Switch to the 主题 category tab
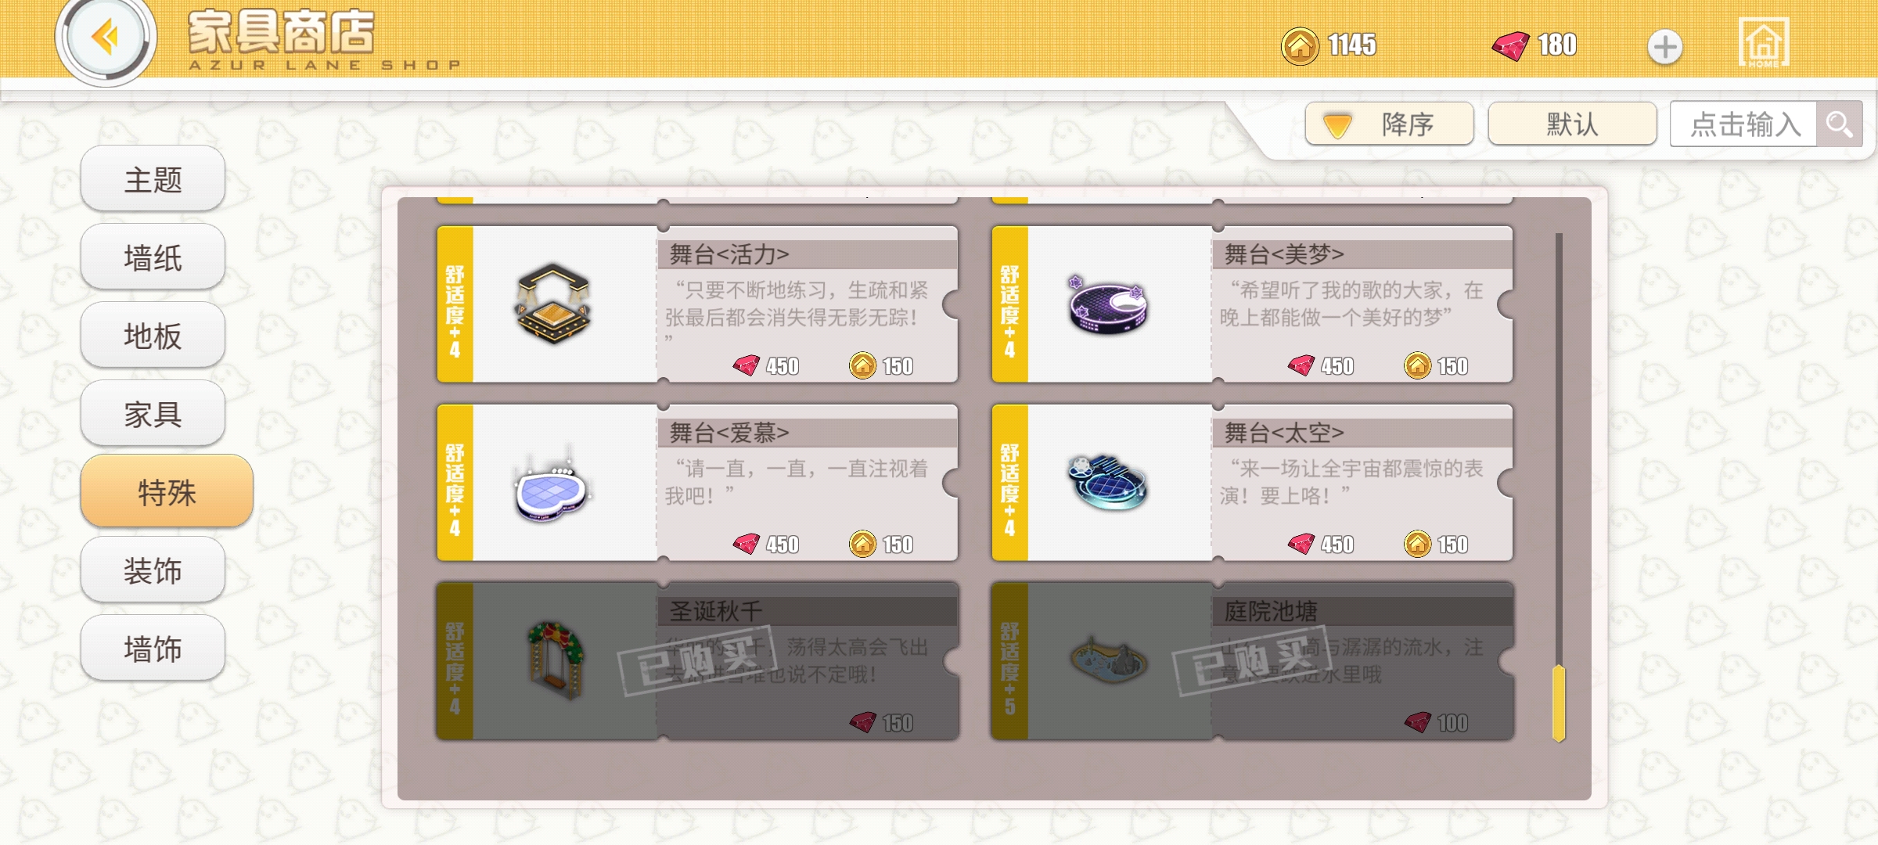The width and height of the screenshot is (1878, 845). [153, 179]
